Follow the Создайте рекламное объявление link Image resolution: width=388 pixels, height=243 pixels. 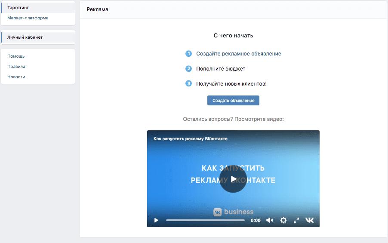point(239,54)
